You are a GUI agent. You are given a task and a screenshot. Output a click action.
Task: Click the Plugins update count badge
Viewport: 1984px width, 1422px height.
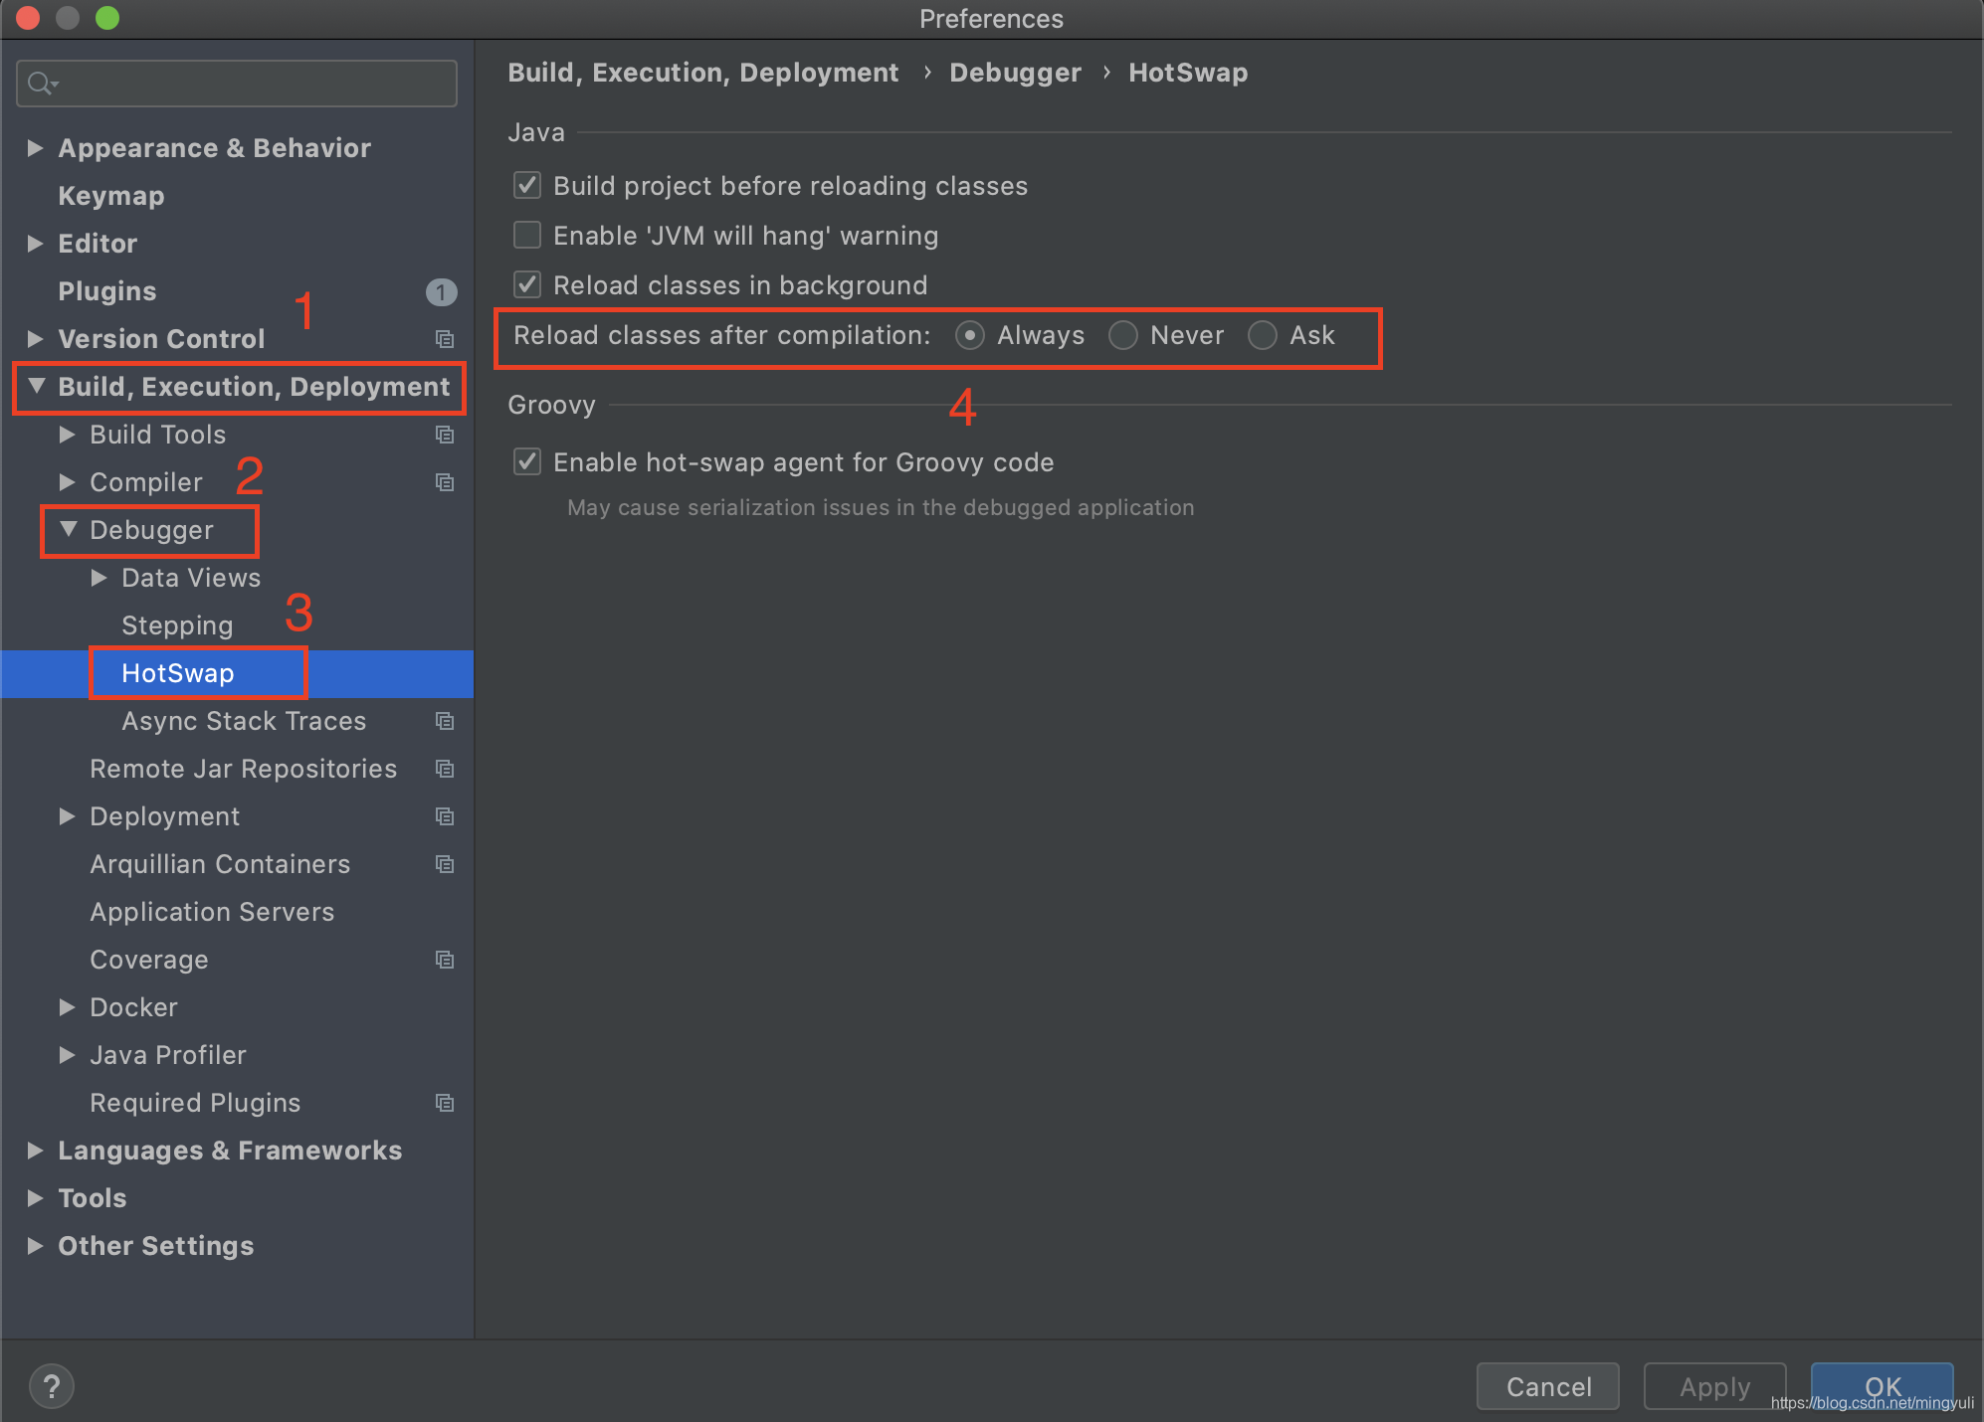[x=441, y=292]
